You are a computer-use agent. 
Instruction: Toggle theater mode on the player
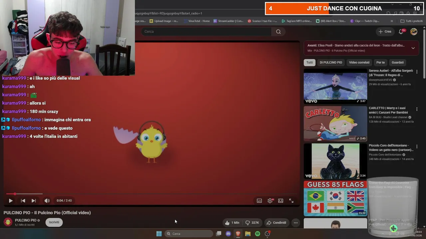click(x=281, y=200)
